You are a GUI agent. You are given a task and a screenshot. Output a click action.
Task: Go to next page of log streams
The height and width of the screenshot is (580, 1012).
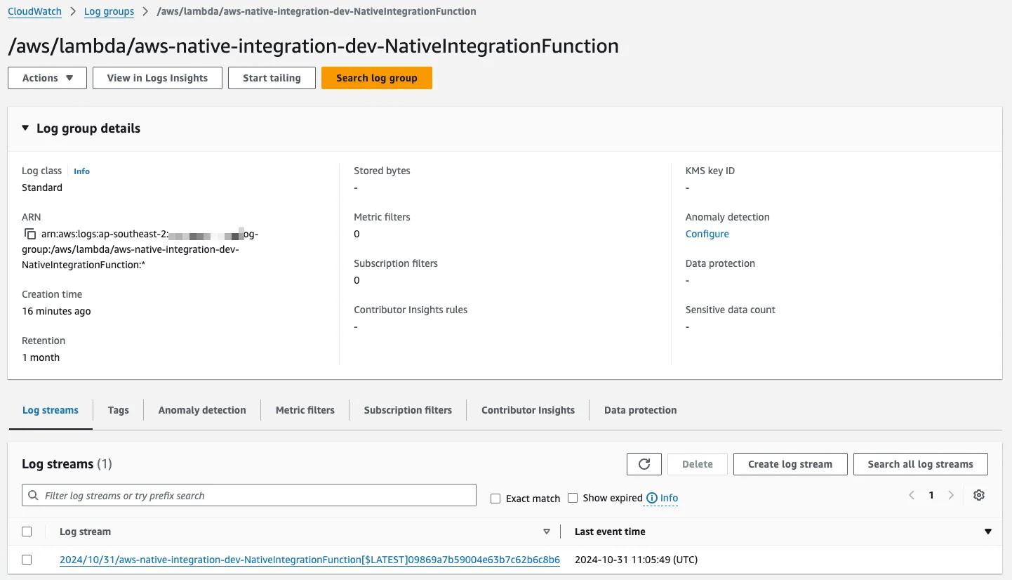point(951,495)
